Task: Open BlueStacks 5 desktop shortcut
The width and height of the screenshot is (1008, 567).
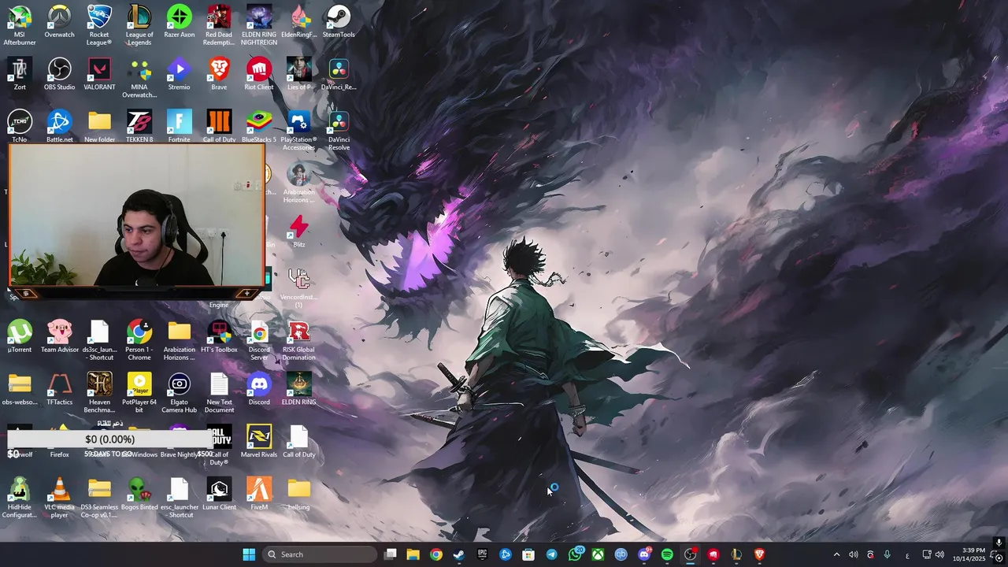Action: coord(259,127)
